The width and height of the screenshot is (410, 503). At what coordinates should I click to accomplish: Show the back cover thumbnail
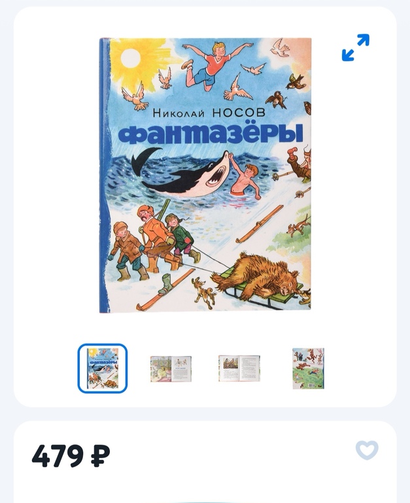click(x=308, y=368)
